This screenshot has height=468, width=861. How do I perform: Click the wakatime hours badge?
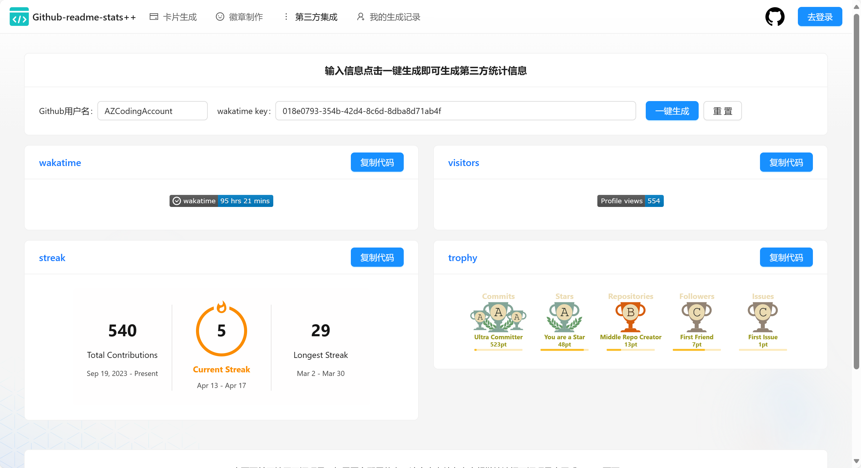click(x=221, y=201)
